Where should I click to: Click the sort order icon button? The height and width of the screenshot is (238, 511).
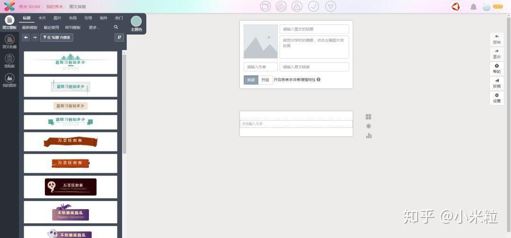119,37
